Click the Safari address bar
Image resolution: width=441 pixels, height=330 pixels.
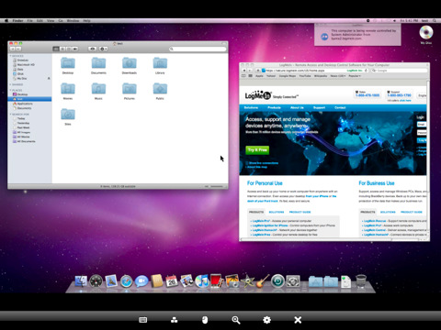point(315,71)
